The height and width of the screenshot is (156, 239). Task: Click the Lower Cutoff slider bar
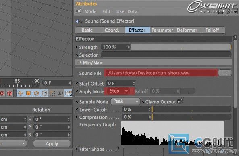click(x=191, y=109)
